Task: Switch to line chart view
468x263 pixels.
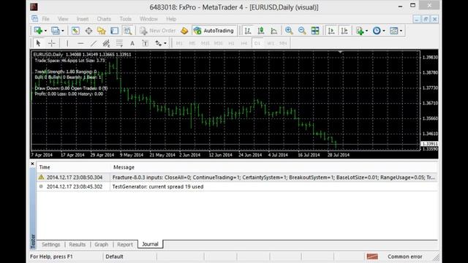Action: click(274, 31)
